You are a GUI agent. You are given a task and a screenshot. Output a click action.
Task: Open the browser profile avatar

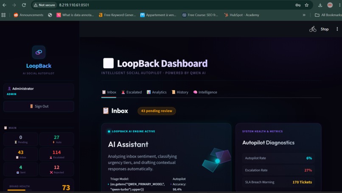pyautogui.click(x=330, y=5)
